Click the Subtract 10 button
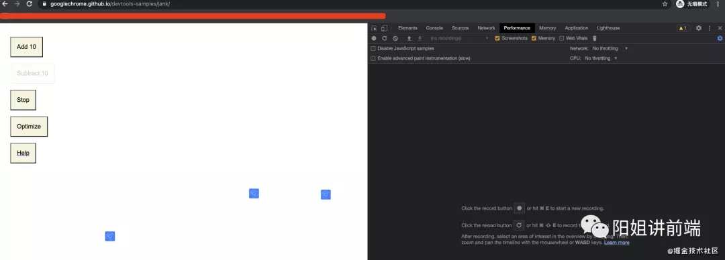Image resolution: width=725 pixels, height=260 pixels. (x=32, y=74)
